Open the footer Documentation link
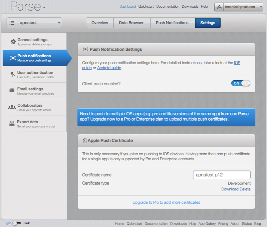Screen dimensions: 267x227 [x=156, y=224]
